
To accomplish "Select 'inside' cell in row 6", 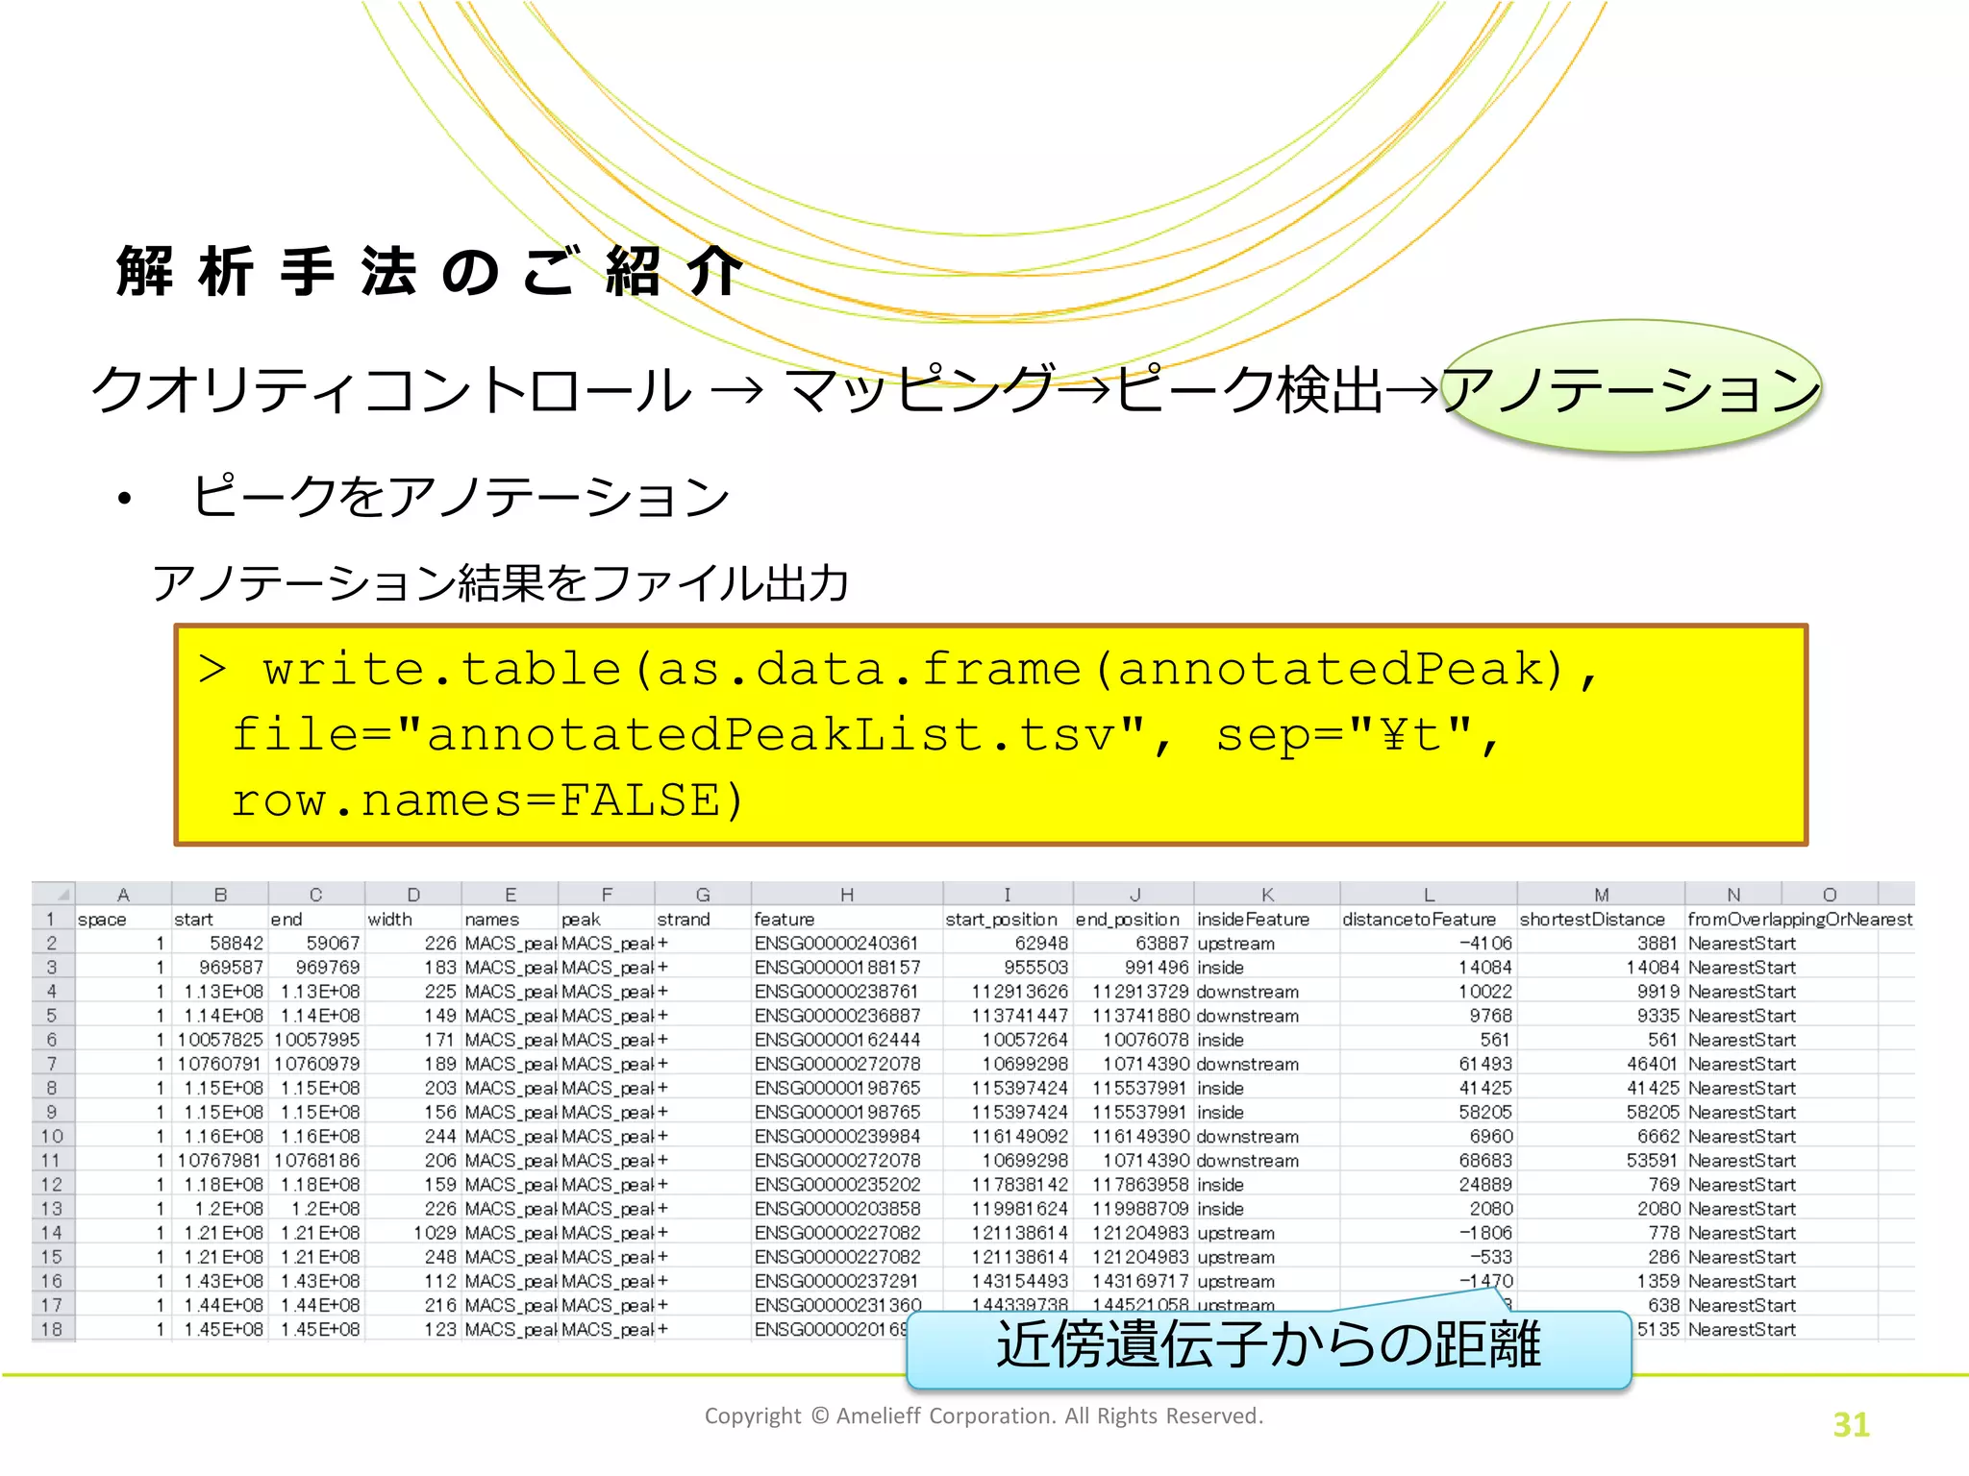I will click(1267, 1040).
